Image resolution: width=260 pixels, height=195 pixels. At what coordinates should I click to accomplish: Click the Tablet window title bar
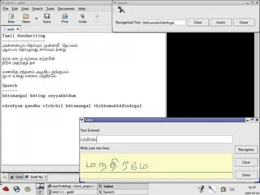point(164,120)
